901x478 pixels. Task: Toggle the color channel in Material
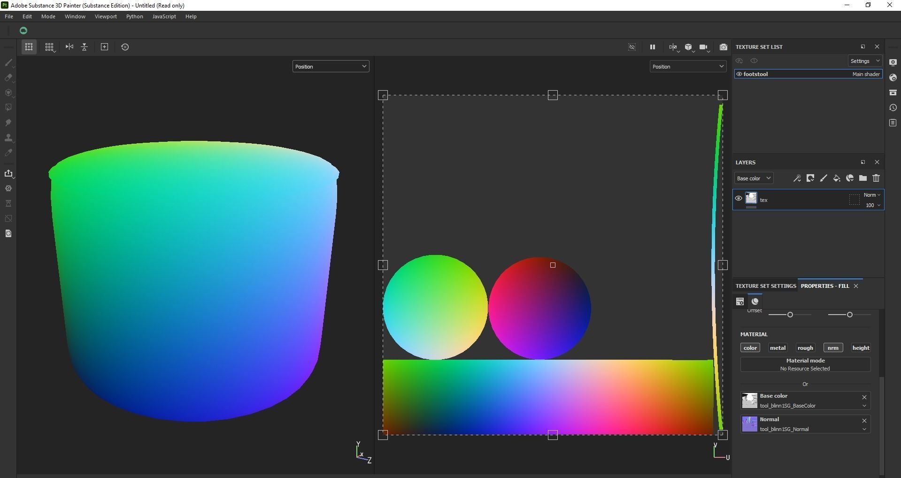point(750,348)
